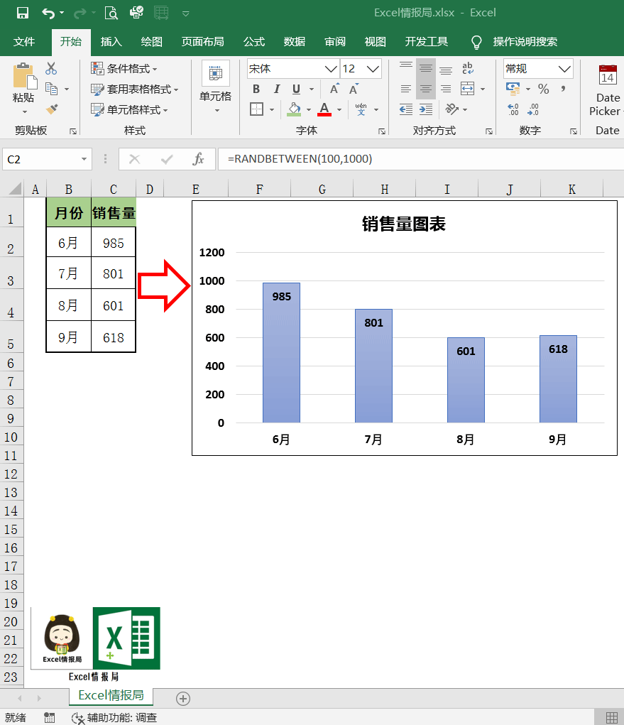
Task: Click the Cut scissors icon
Action: tap(51, 68)
